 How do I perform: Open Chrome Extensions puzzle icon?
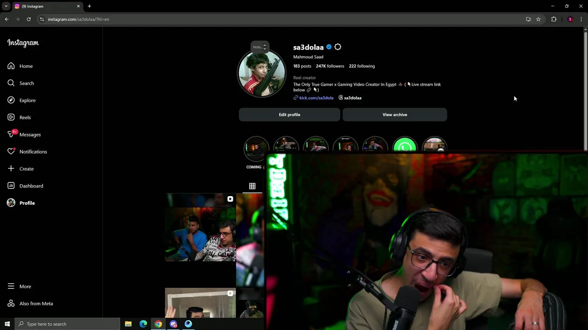(x=554, y=19)
